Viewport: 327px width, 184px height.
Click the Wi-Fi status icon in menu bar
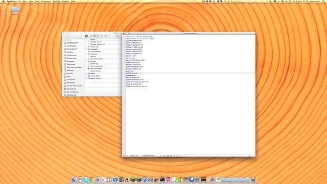point(283,1)
